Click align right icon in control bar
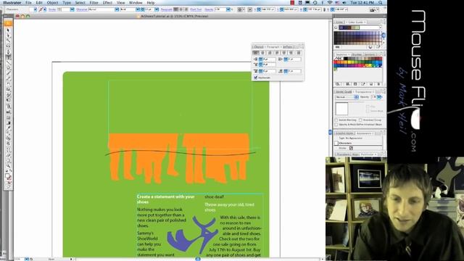This screenshot has height=261, width=464. (x=186, y=9)
